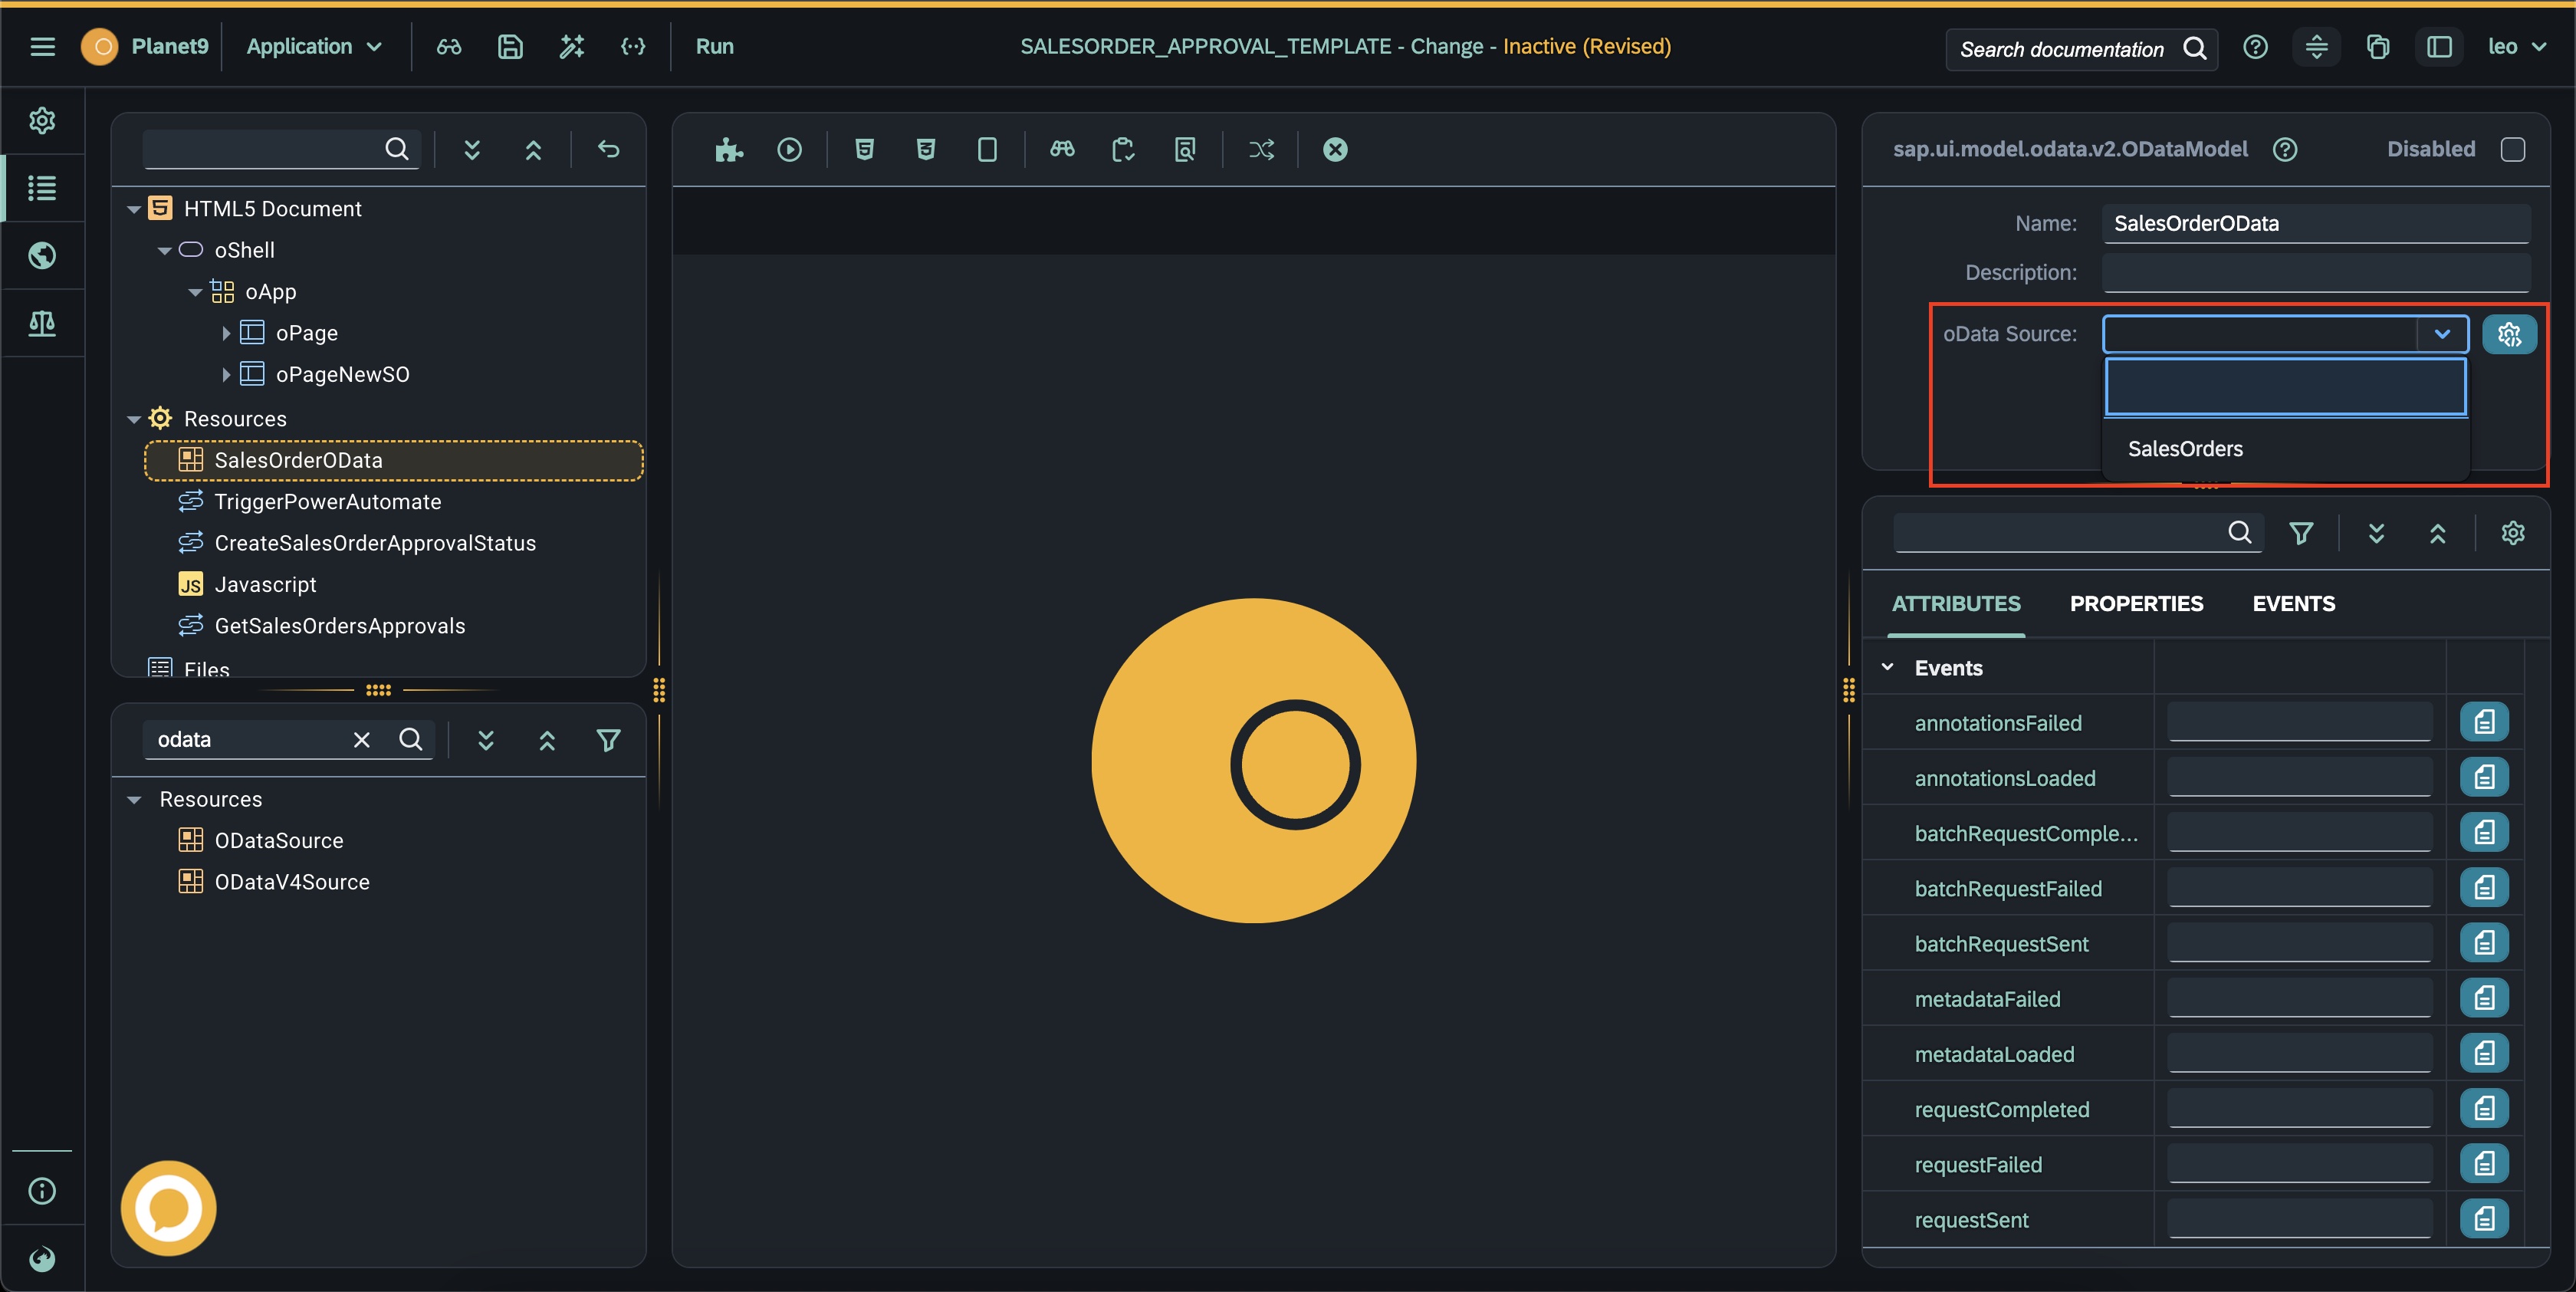Expand the oPage tree node
Screen dimensions: 2576x1292
[226, 333]
